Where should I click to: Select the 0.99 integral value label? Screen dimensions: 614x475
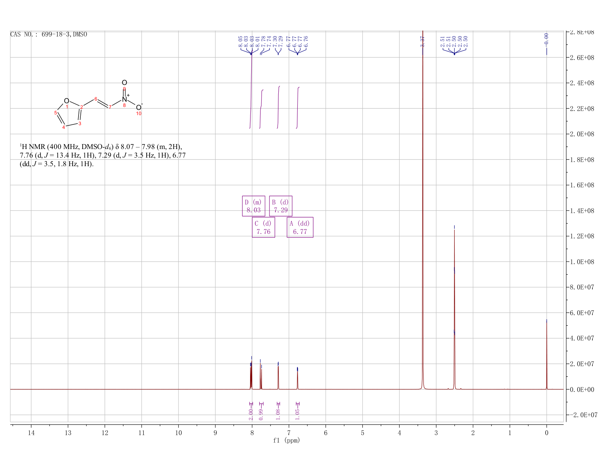pos(261,414)
